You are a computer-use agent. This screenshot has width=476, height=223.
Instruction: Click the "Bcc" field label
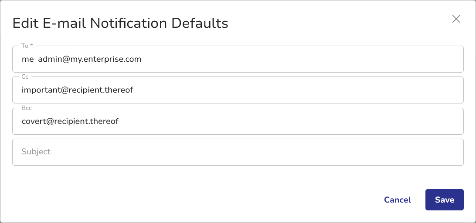pos(27,108)
